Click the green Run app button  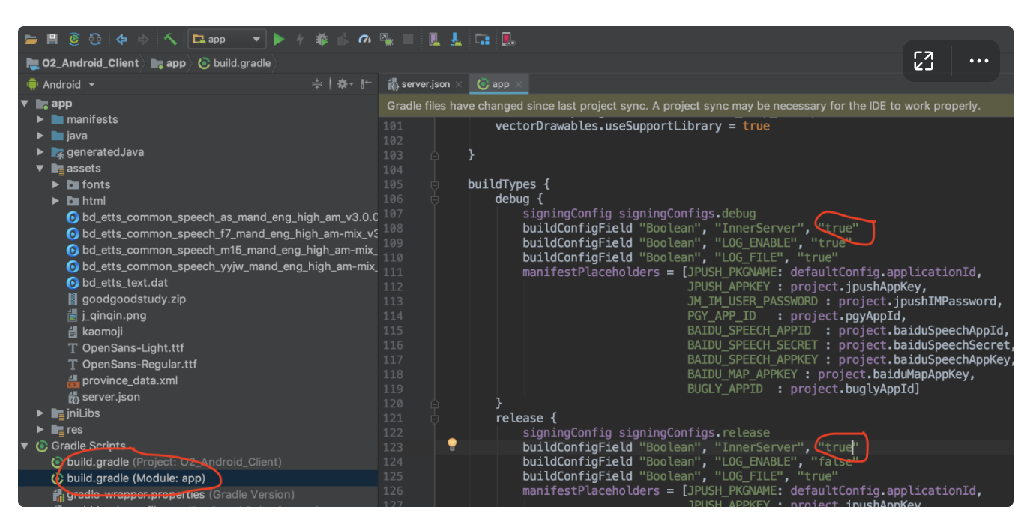279,40
